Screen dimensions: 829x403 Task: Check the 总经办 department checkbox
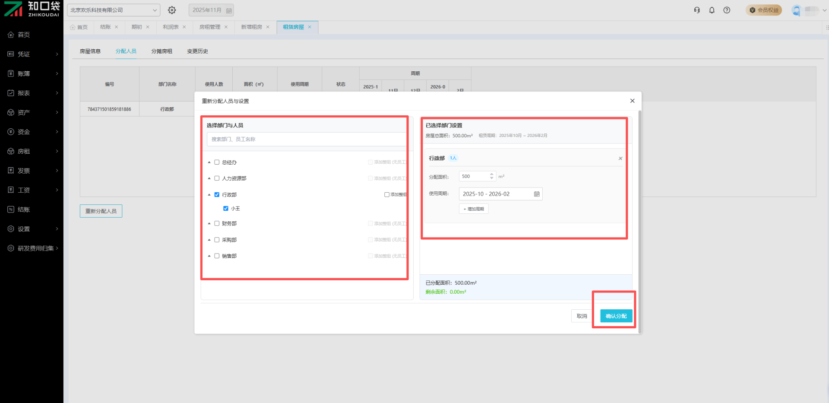pos(217,162)
